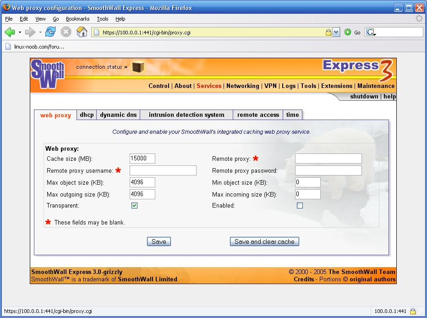Screen dimensions: 427x318
Task: Click the Remote proxy username field
Action: pos(163,170)
